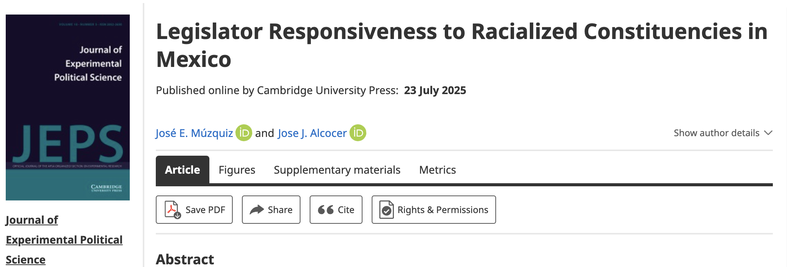Open José E. Múzquiz's ORCID iD icon
Image resolution: width=787 pixels, height=267 pixels.
[243, 133]
